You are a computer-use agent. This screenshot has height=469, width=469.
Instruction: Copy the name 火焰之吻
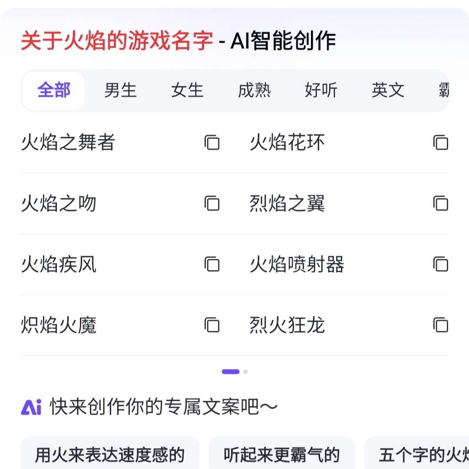[x=212, y=203]
